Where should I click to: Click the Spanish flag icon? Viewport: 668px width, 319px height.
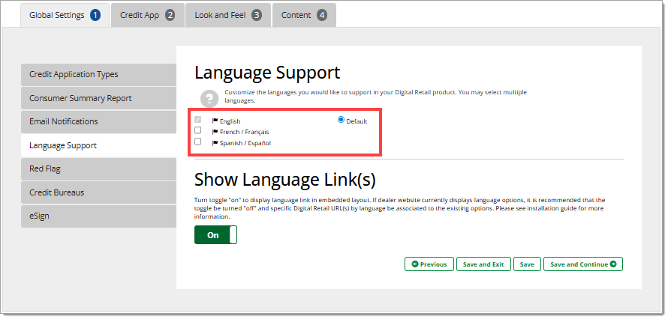(x=215, y=142)
